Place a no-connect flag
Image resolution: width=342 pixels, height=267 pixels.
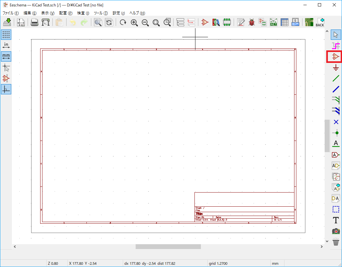[336, 122]
